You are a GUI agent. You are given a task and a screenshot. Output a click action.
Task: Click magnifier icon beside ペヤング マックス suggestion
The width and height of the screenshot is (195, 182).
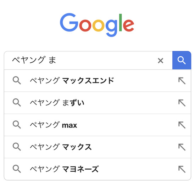[x=17, y=147]
